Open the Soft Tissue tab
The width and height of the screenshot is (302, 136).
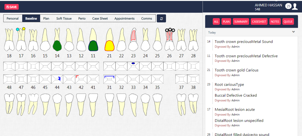click(x=64, y=18)
